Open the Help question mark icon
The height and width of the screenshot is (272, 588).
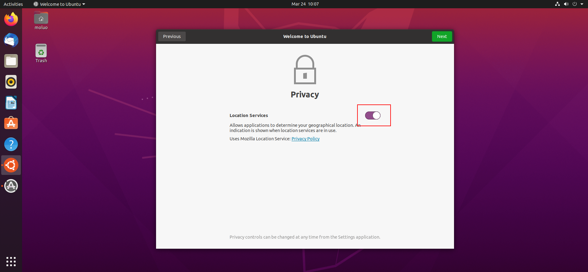[11, 144]
